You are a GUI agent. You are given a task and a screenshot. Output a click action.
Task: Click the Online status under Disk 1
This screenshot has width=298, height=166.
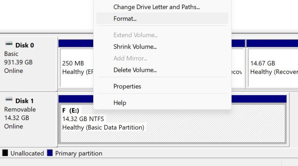(14, 126)
